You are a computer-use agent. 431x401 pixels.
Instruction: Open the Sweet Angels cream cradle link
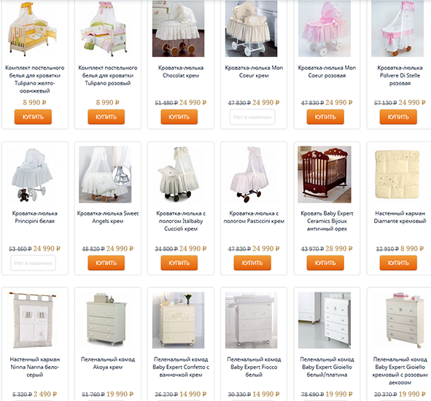click(108, 217)
